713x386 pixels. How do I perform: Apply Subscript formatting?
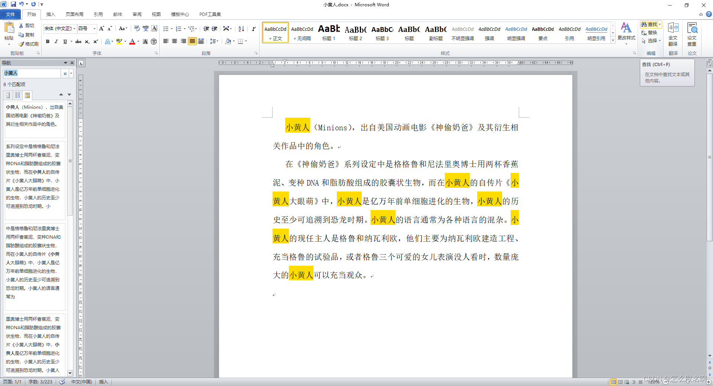click(87, 42)
